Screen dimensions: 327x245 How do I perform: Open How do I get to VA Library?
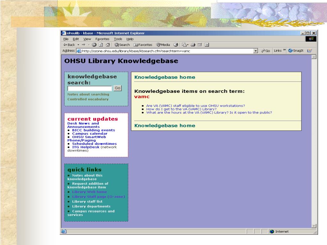pyautogui.click(x=181, y=109)
